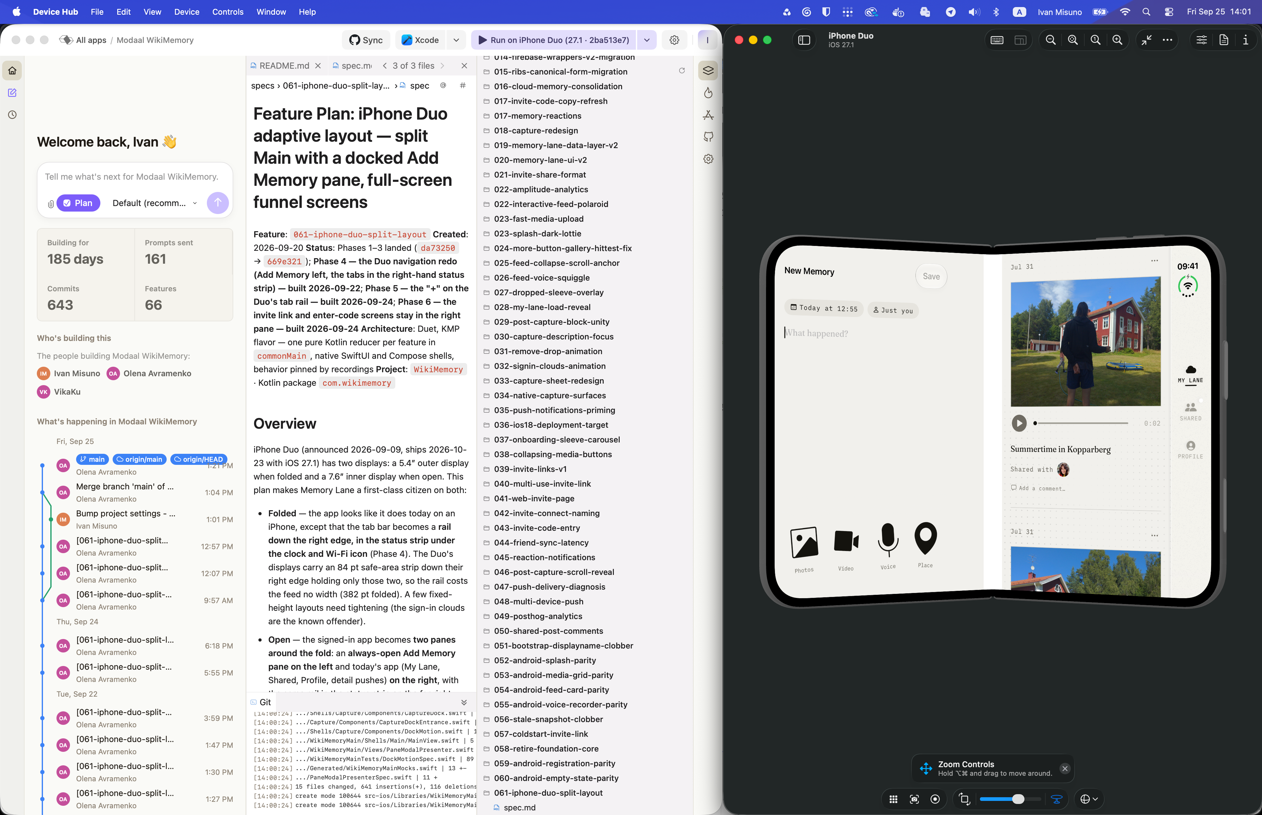Refresh the specs file list
This screenshot has height=815, width=1262.
(x=682, y=71)
